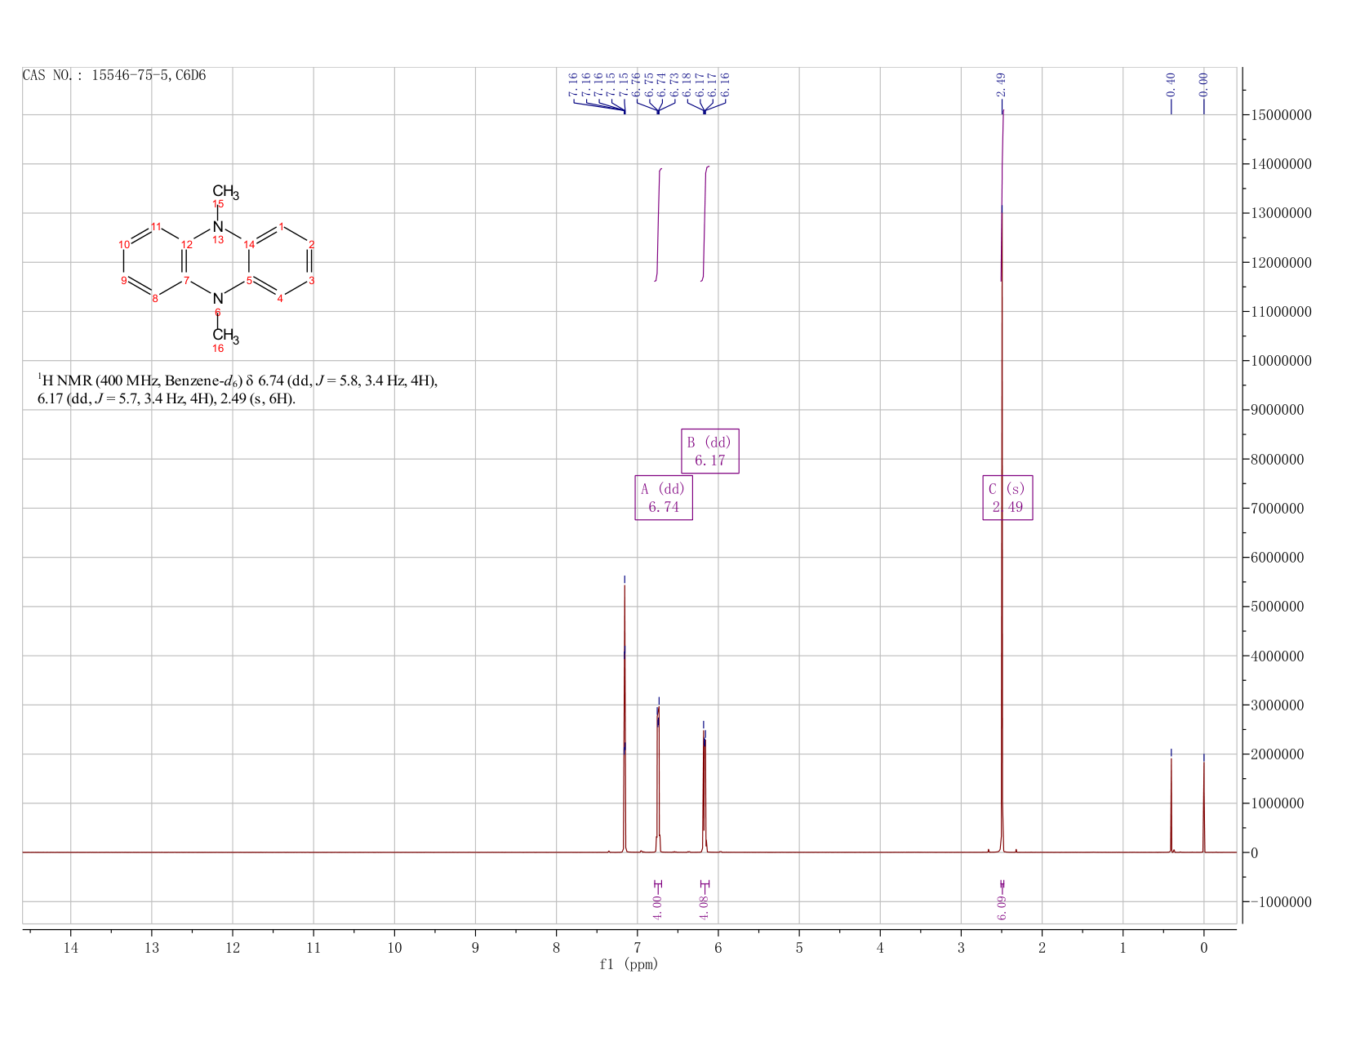Click x-axis tick label 7
Screen dimensions: 1347x1041
637,948
